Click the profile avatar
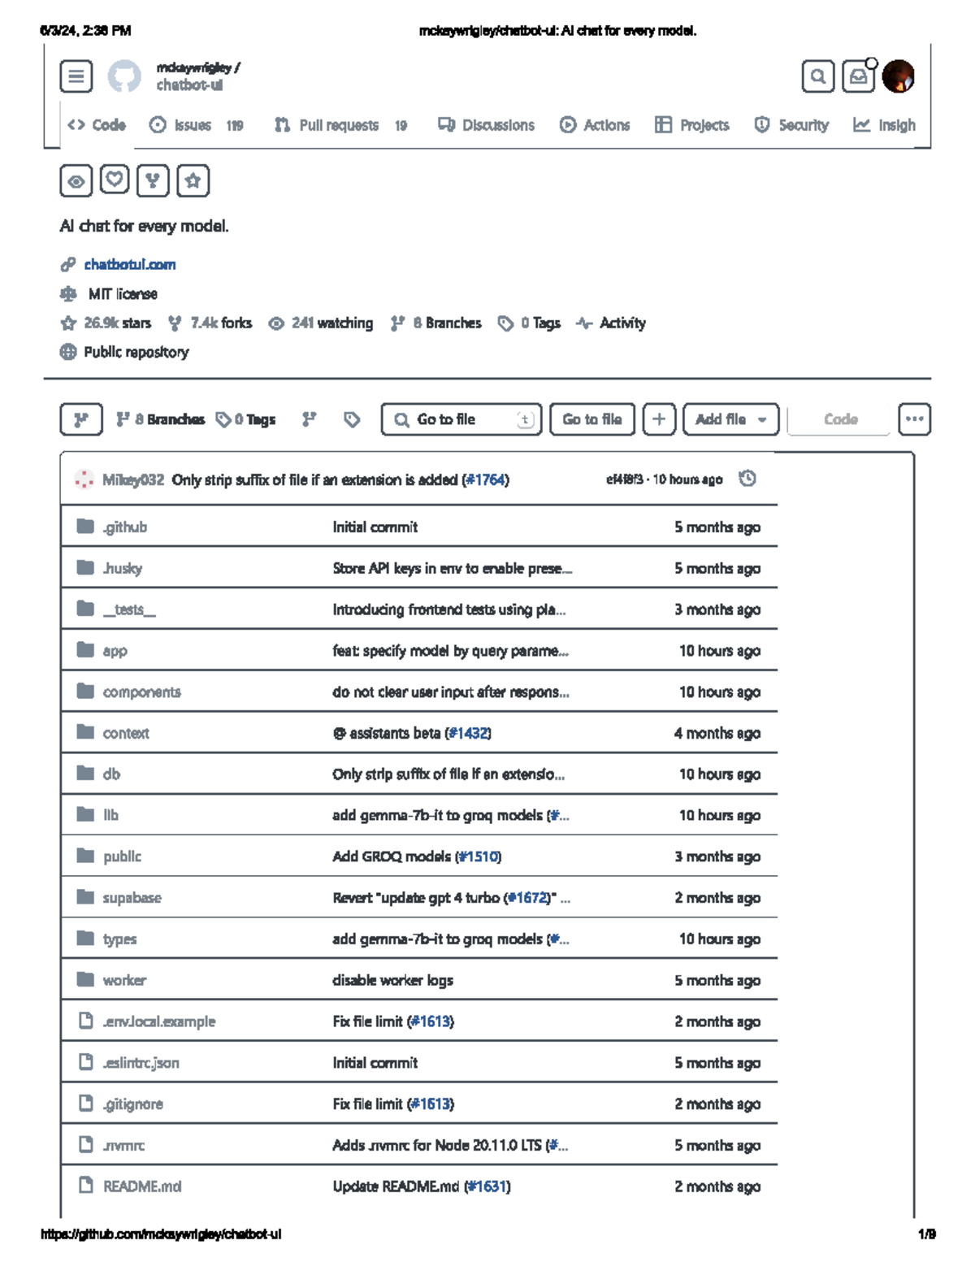Image resolution: width=975 pixels, height=1262 pixels. (x=898, y=77)
